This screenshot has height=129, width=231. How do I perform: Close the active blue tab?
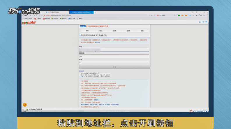coord(92,12)
